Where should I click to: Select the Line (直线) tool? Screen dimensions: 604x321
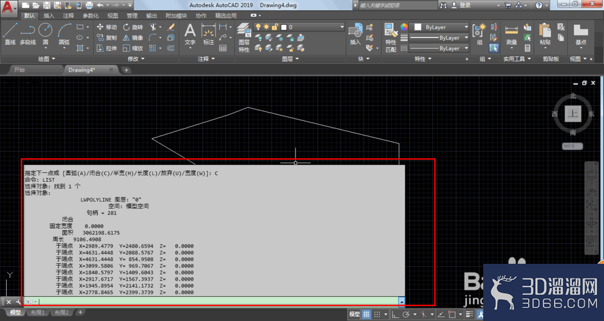coord(10,34)
